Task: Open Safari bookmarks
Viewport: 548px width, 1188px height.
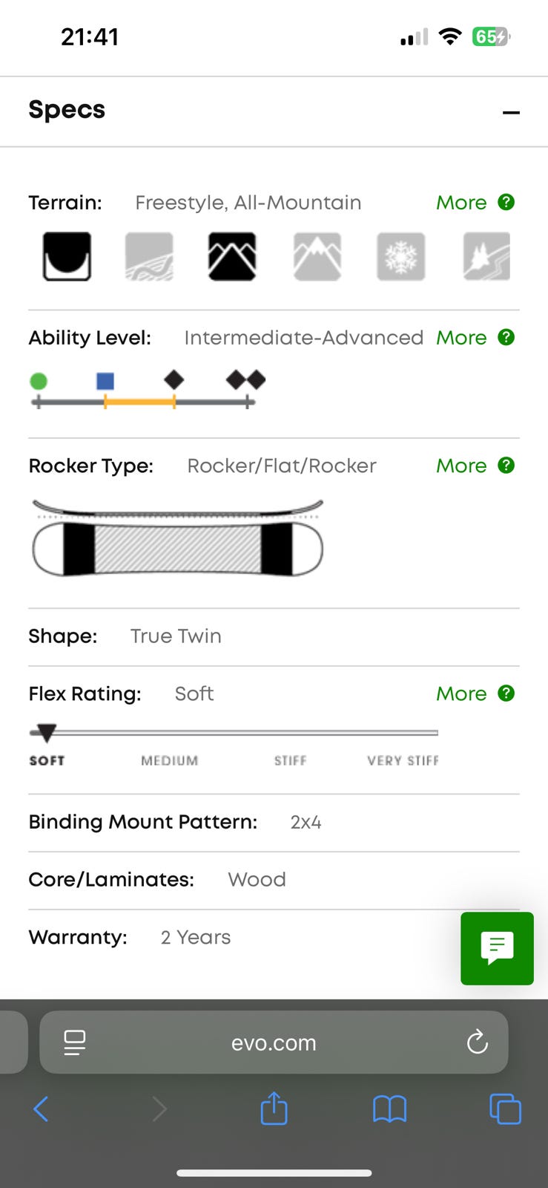Action: point(389,1109)
